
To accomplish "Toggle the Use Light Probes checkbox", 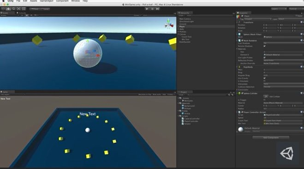I will (264, 58).
